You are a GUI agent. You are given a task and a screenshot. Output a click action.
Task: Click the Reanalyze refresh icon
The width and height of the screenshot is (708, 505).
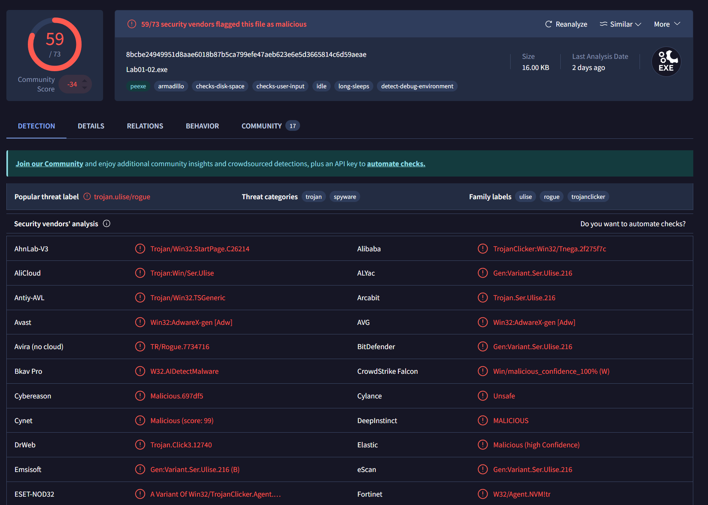coord(548,24)
